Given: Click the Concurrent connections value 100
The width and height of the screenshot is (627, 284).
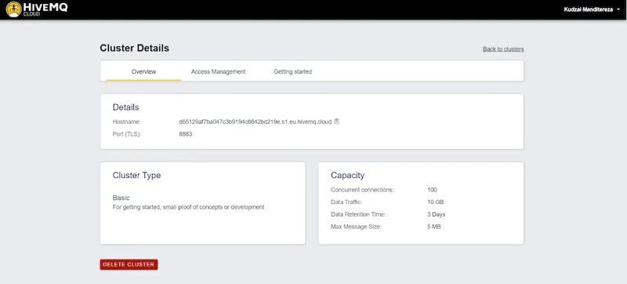Looking at the screenshot, I should (432, 190).
